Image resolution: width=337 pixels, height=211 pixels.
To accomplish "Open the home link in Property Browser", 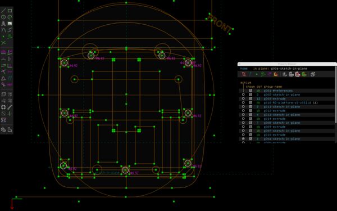I will 244,69.
